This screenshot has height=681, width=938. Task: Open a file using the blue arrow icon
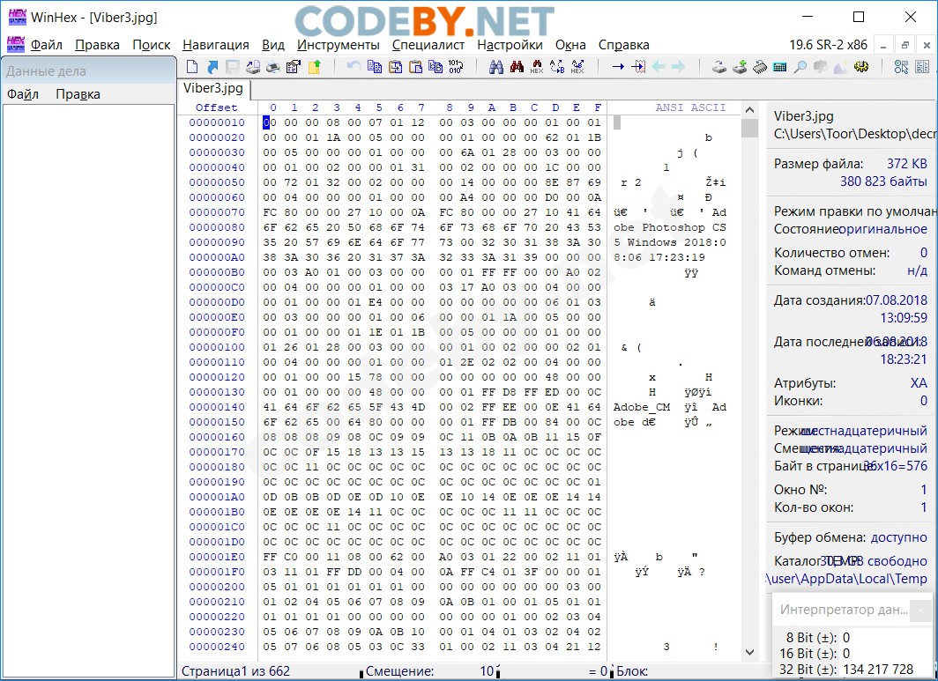[212, 66]
